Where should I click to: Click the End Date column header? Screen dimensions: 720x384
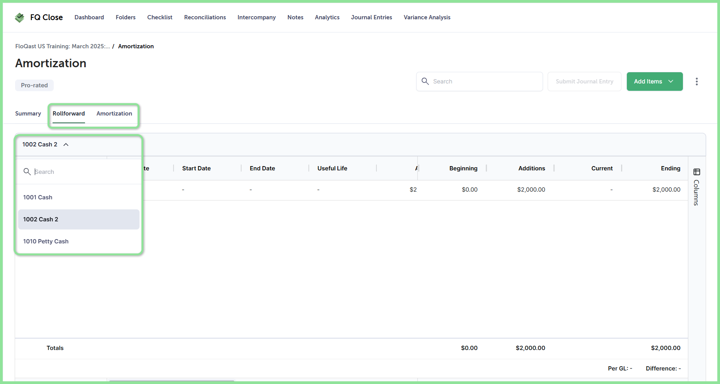262,168
